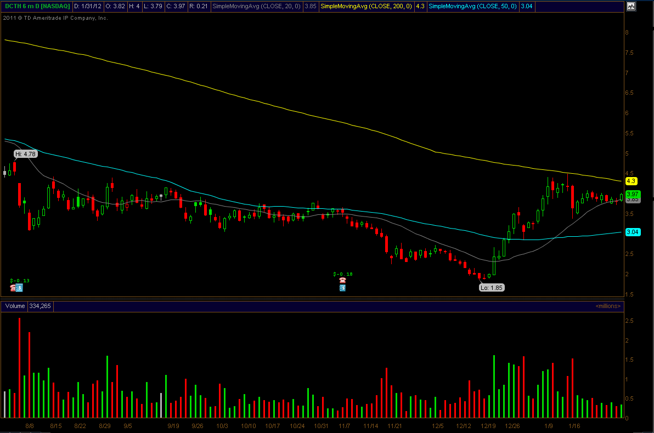
Task: Click the green 3.97 last price tag
Action: (632, 194)
